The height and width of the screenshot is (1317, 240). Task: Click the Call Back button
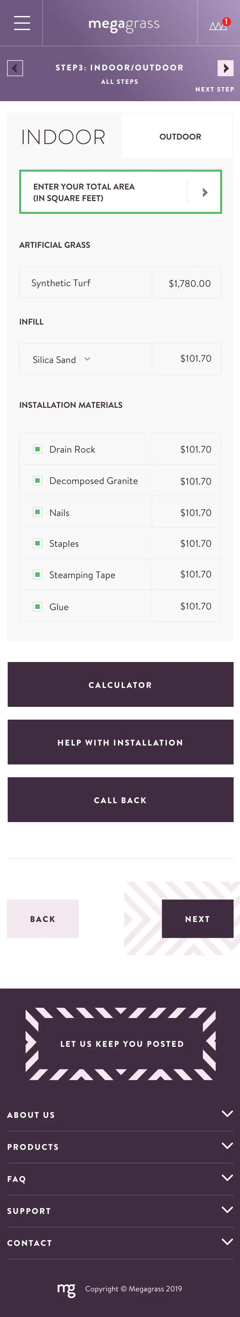tap(121, 800)
